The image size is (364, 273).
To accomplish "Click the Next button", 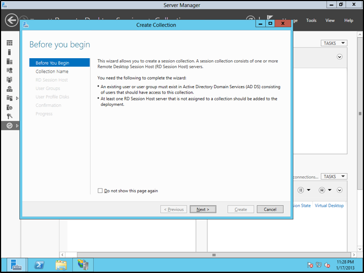I will 203,209.
